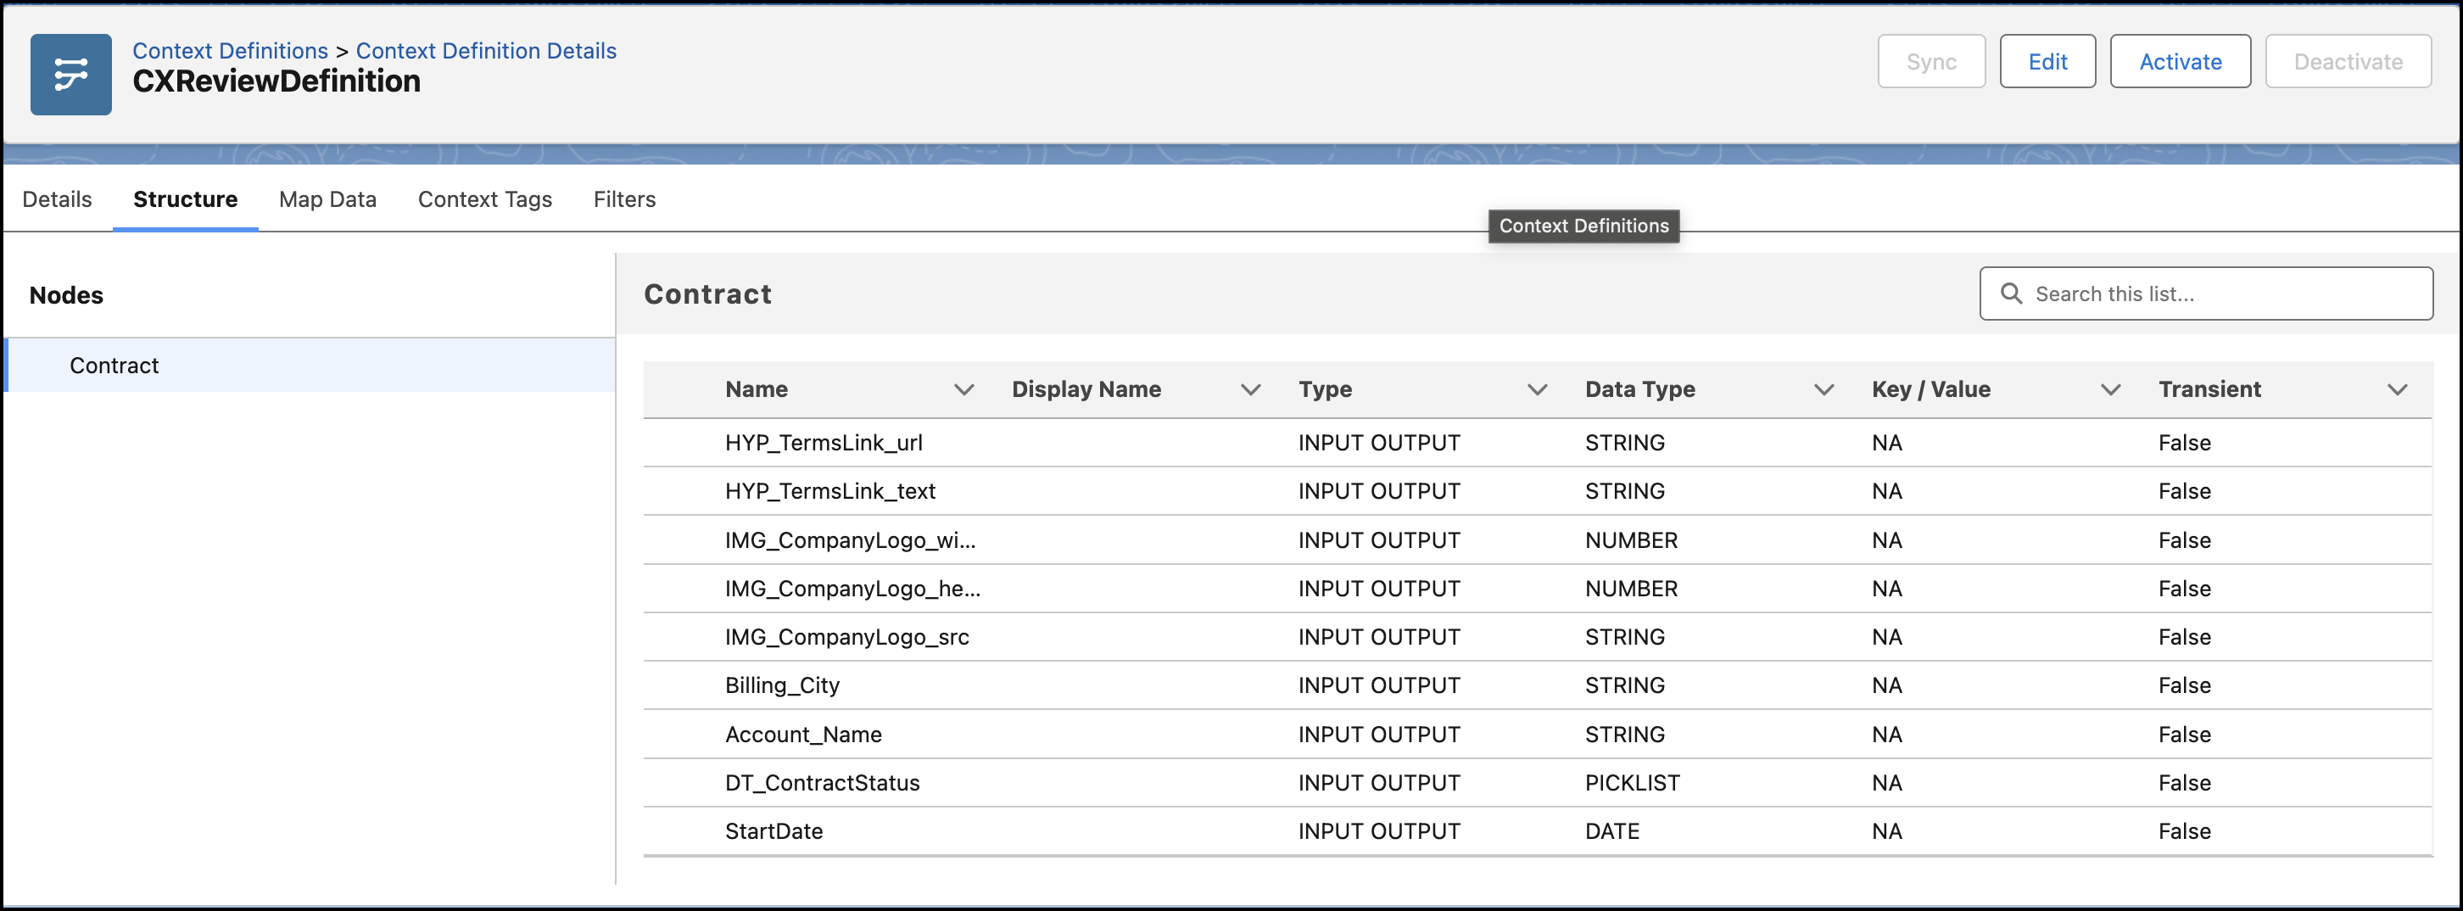
Task: Open the Display Name column dropdown
Action: tap(1251, 389)
